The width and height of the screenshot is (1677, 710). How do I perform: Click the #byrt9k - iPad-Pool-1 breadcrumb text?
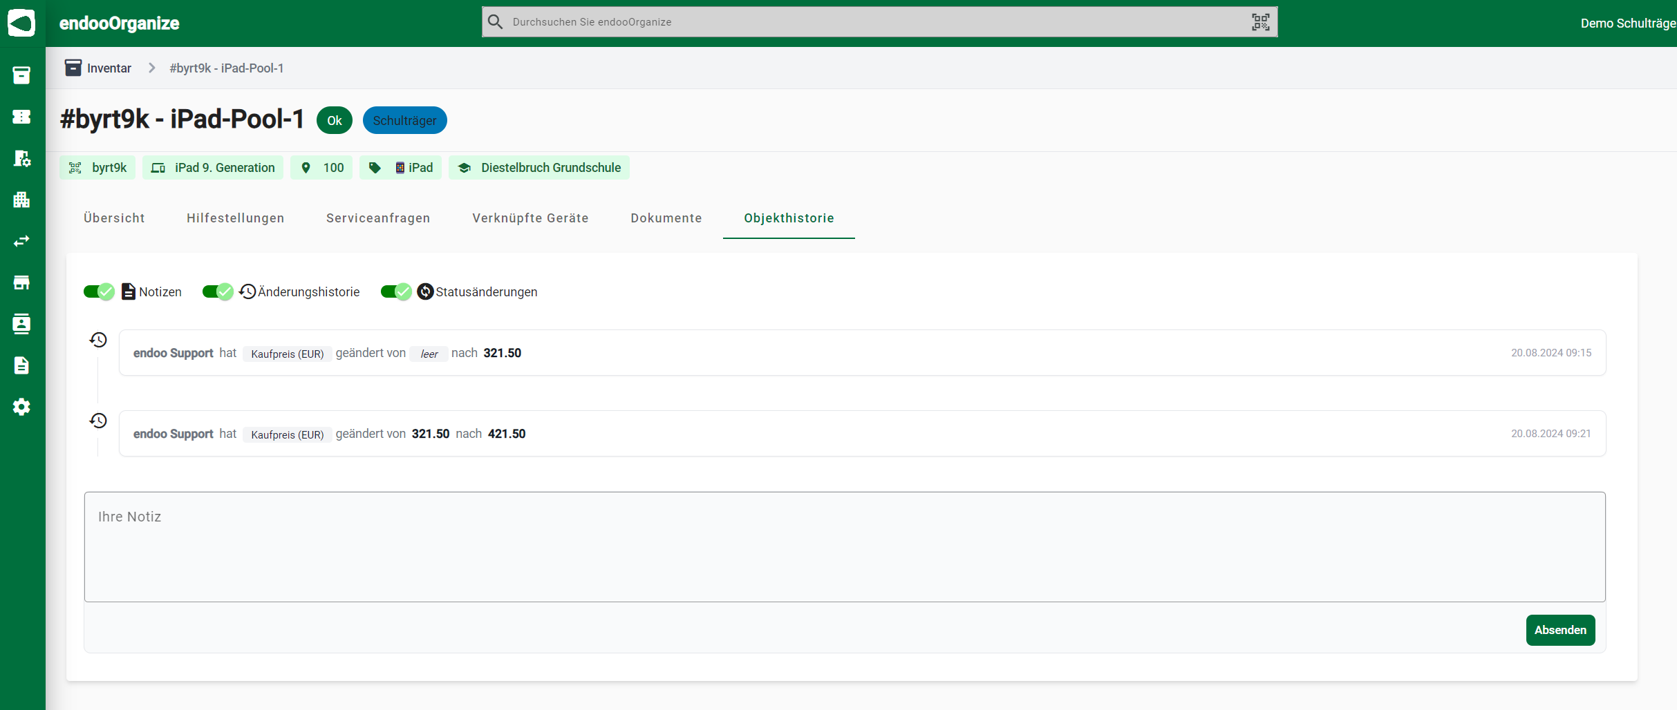click(227, 68)
